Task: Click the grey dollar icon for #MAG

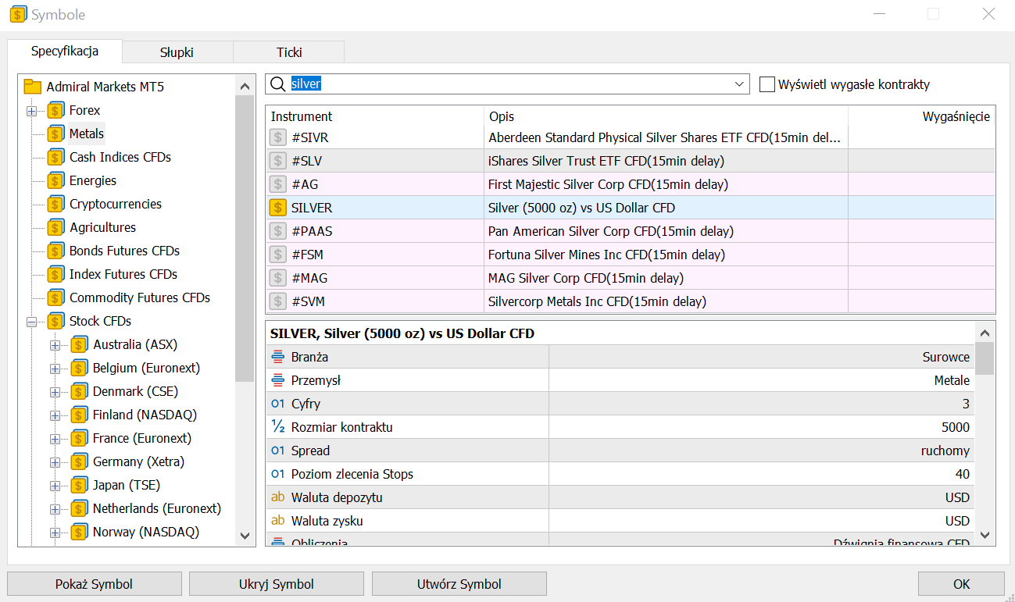Action: [x=277, y=278]
